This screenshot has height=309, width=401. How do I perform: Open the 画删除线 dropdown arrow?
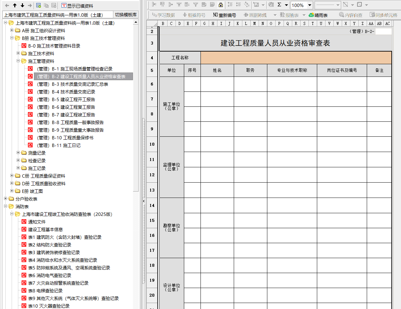pyautogui.click(x=275, y=15)
